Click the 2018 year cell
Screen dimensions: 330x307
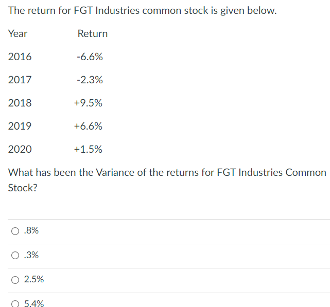[x=20, y=103]
